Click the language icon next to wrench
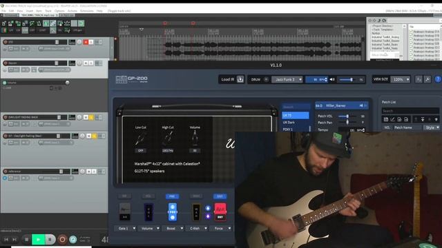 pyautogui.click(x=419, y=80)
